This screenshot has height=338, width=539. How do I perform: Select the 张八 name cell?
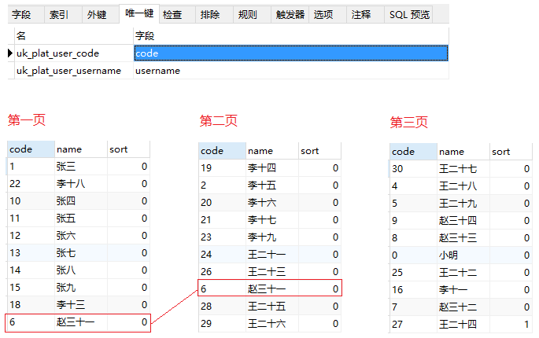point(81,270)
